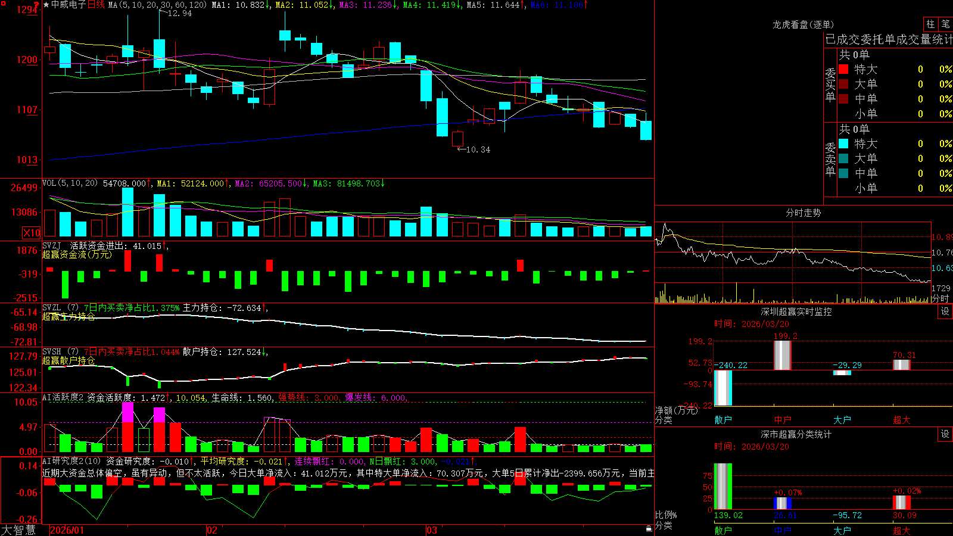Screen dimensions: 953x536
Task: Click the MA(5,10,20,30,60,120) indicator label
Action: 157,5
